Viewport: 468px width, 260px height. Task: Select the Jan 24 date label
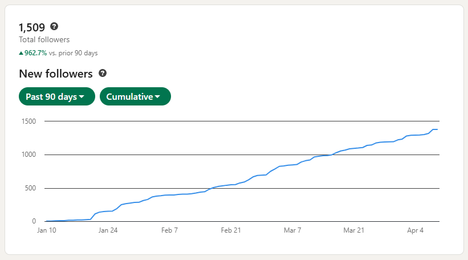click(108, 231)
